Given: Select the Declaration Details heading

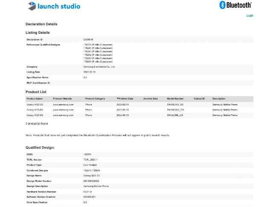Looking at the screenshot, I should pyautogui.click(x=41, y=24).
